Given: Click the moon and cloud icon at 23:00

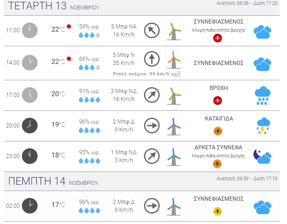Looking at the screenshot, I should tap(262, 156).
